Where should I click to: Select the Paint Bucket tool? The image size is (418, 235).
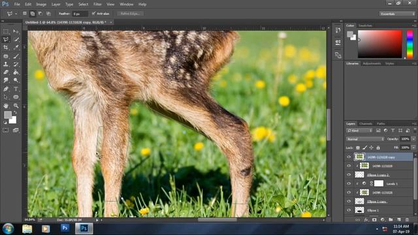[16, 72]
